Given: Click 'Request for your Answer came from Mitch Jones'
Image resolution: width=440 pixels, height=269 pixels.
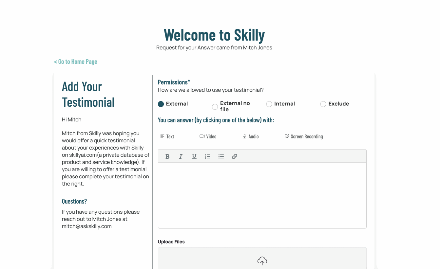Looking at the screenshot, I should (x=214, y=48).
